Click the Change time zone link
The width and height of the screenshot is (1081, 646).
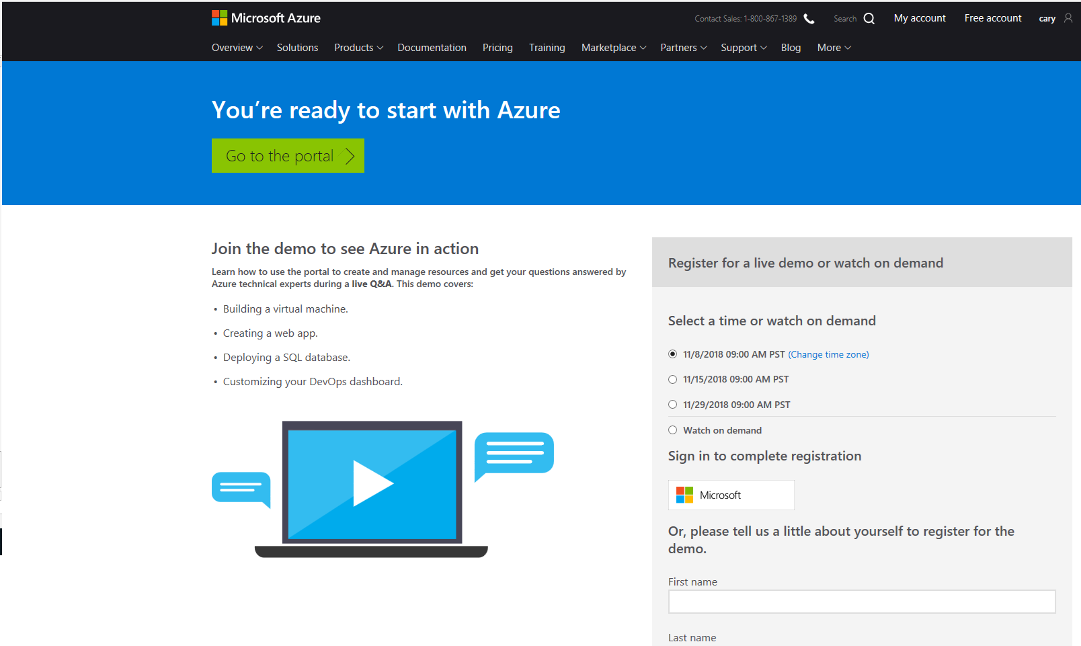pyautogui.click(x=828, y=354)
